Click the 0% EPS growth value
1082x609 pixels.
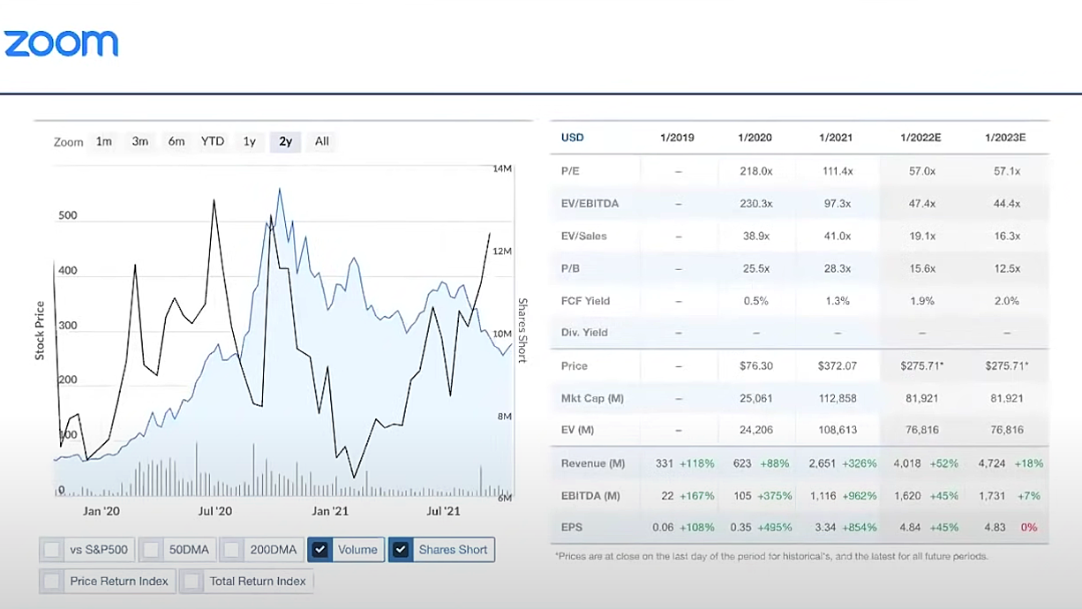[1028, 528]
